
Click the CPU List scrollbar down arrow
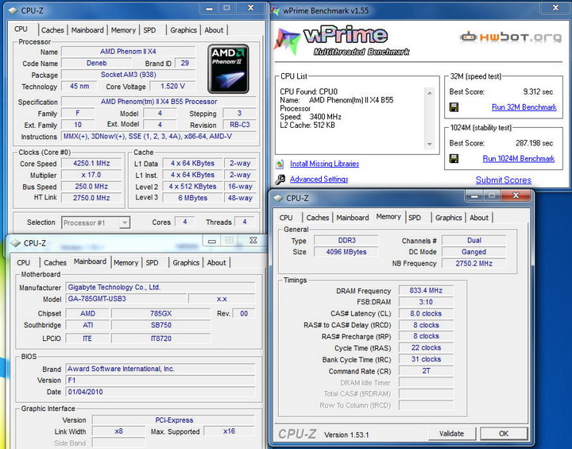tap(430, 144)
